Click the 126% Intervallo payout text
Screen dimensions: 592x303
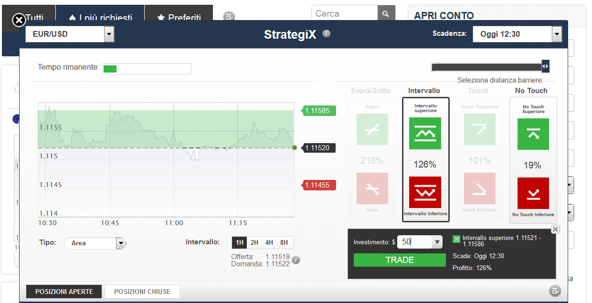pos(425,165)
